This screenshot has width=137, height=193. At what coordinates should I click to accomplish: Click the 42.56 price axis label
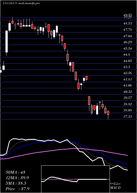point(128,73)
